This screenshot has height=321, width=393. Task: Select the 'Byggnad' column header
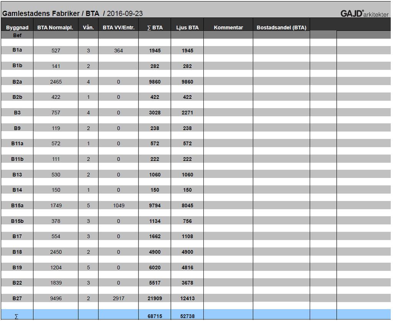coord(17,28)
